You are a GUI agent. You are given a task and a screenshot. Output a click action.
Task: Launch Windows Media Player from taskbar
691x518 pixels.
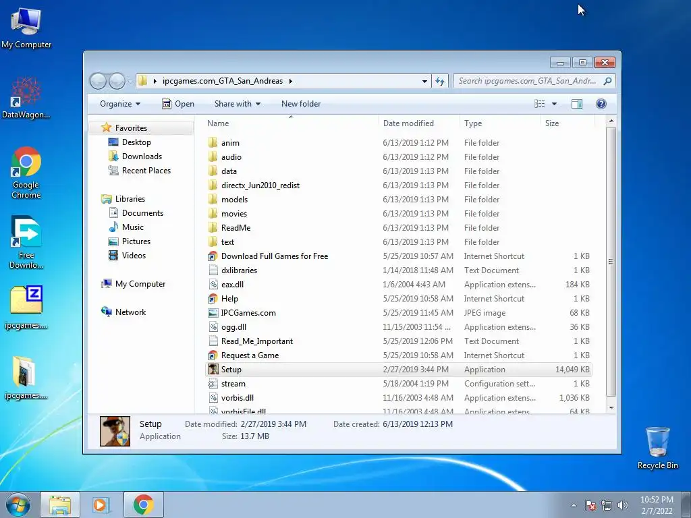pyautogui.click(x=101, y=505)
